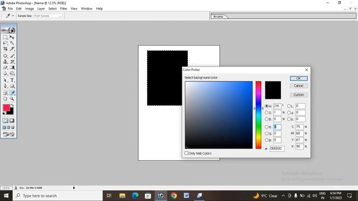Click the vertical hue slider strip

258,115
